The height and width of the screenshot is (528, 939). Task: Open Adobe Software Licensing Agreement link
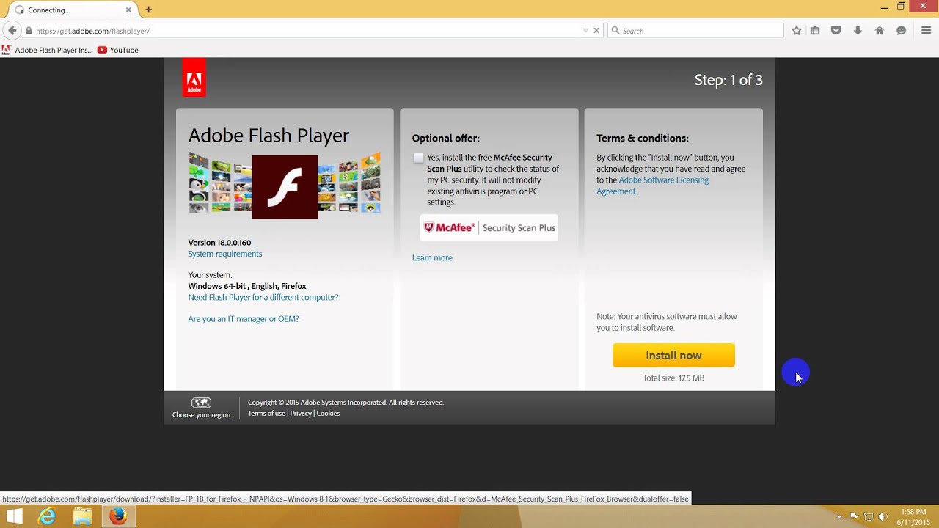tap(652, 186)
